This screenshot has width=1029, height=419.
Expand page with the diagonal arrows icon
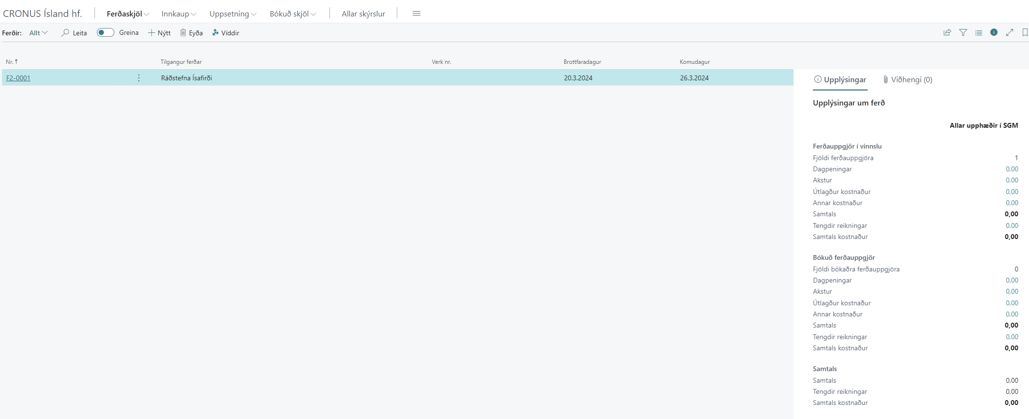[1010, 32]
